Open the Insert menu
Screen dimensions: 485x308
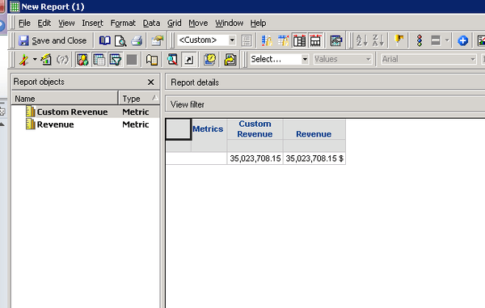coord(92,23)
